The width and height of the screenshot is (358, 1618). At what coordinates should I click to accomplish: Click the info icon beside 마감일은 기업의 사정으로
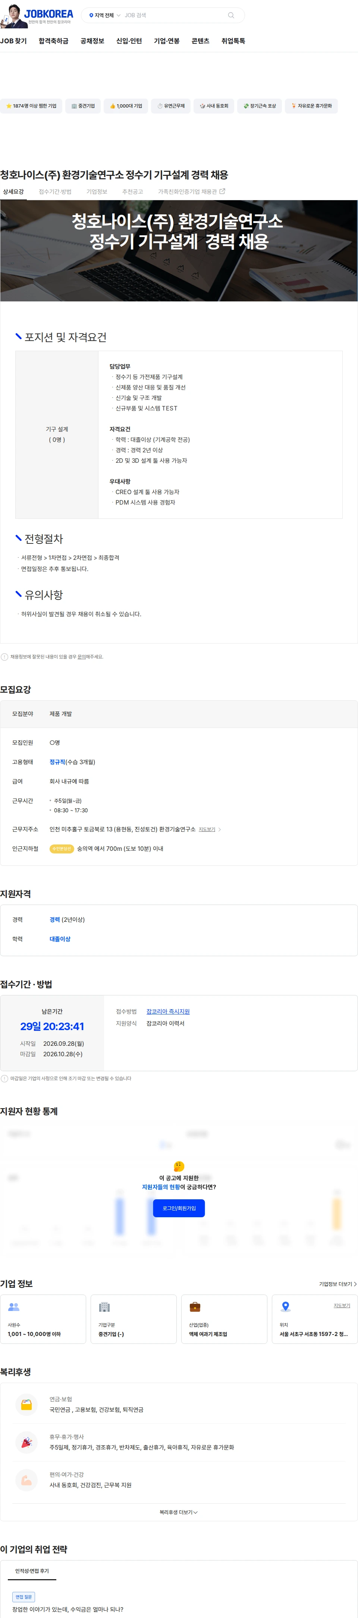point(4,1078)
